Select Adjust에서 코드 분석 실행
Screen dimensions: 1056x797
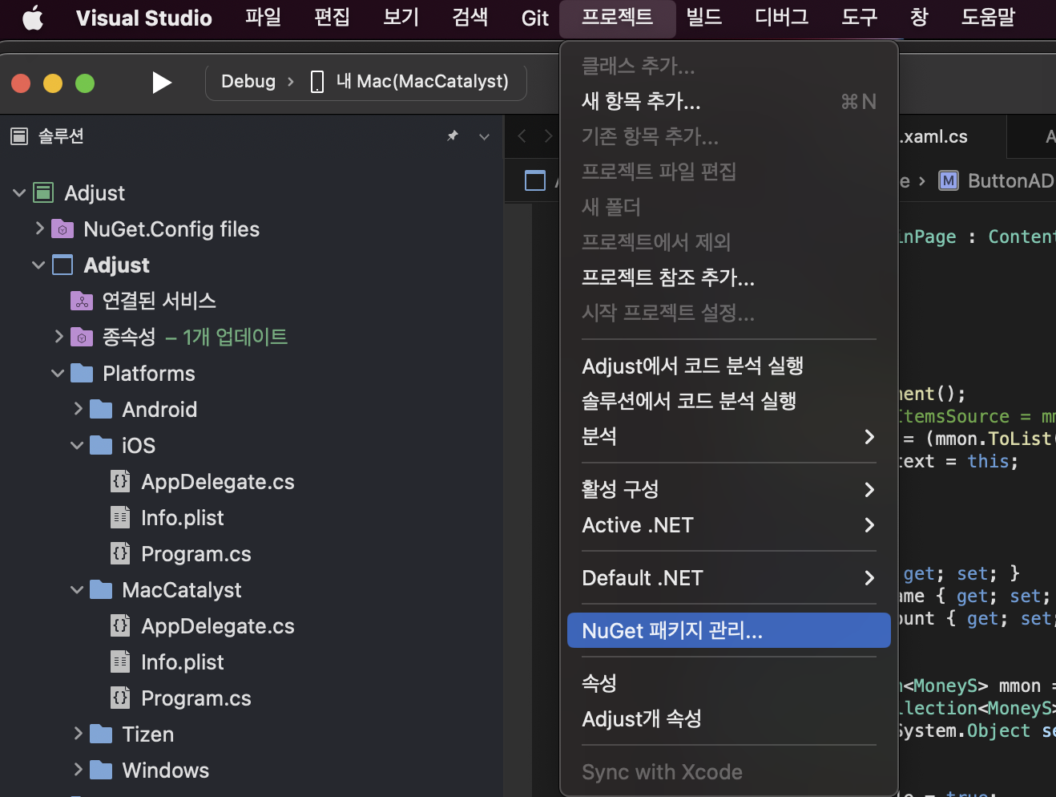tap(728, 366)
